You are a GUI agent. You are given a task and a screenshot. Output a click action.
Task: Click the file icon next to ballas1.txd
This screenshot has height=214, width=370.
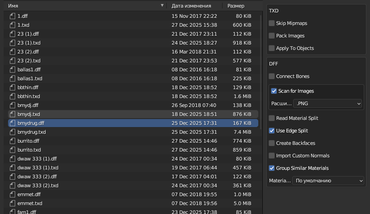coord(13,78)
